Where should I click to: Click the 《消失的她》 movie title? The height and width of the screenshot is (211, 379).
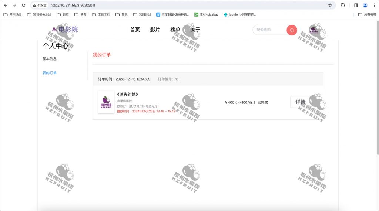[x=127, y=94]
